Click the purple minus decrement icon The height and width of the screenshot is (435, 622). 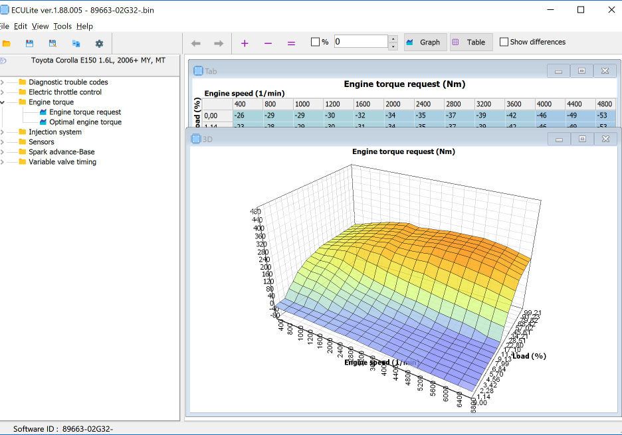268,43
